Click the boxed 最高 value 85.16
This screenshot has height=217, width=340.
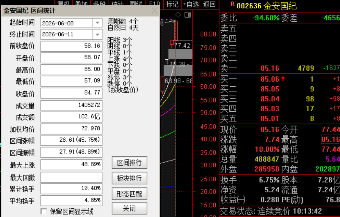[330, 139]
